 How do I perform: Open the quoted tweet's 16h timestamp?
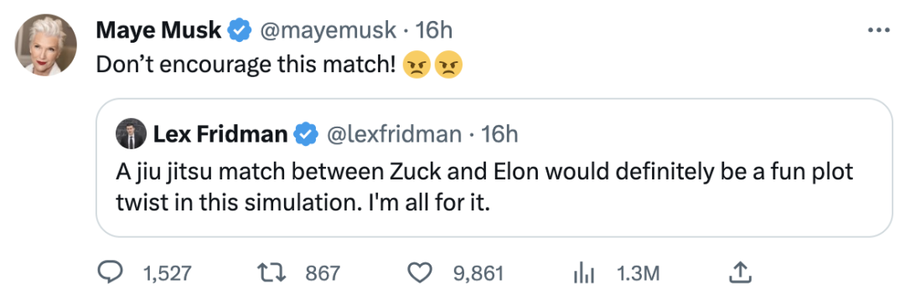499,134
